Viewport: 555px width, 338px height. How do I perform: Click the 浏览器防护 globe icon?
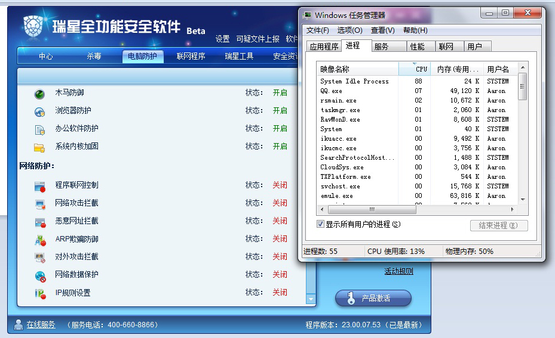point(39,112)
